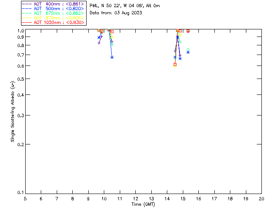Click the AOT 675nm legend entry
Image resolution: width=269 pixels, height=215 pixels.
[x=53, y=13]
